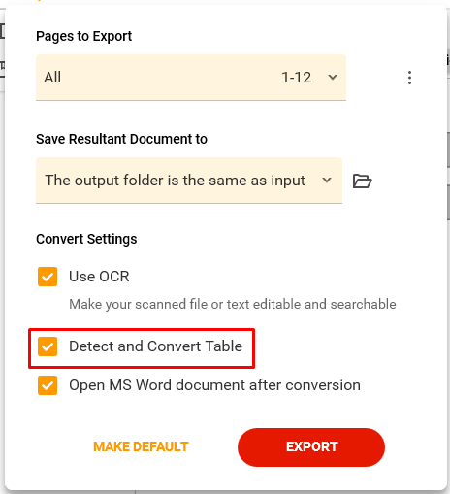Toggle Detect and Convert Table checkbox

tap(48, 346)
